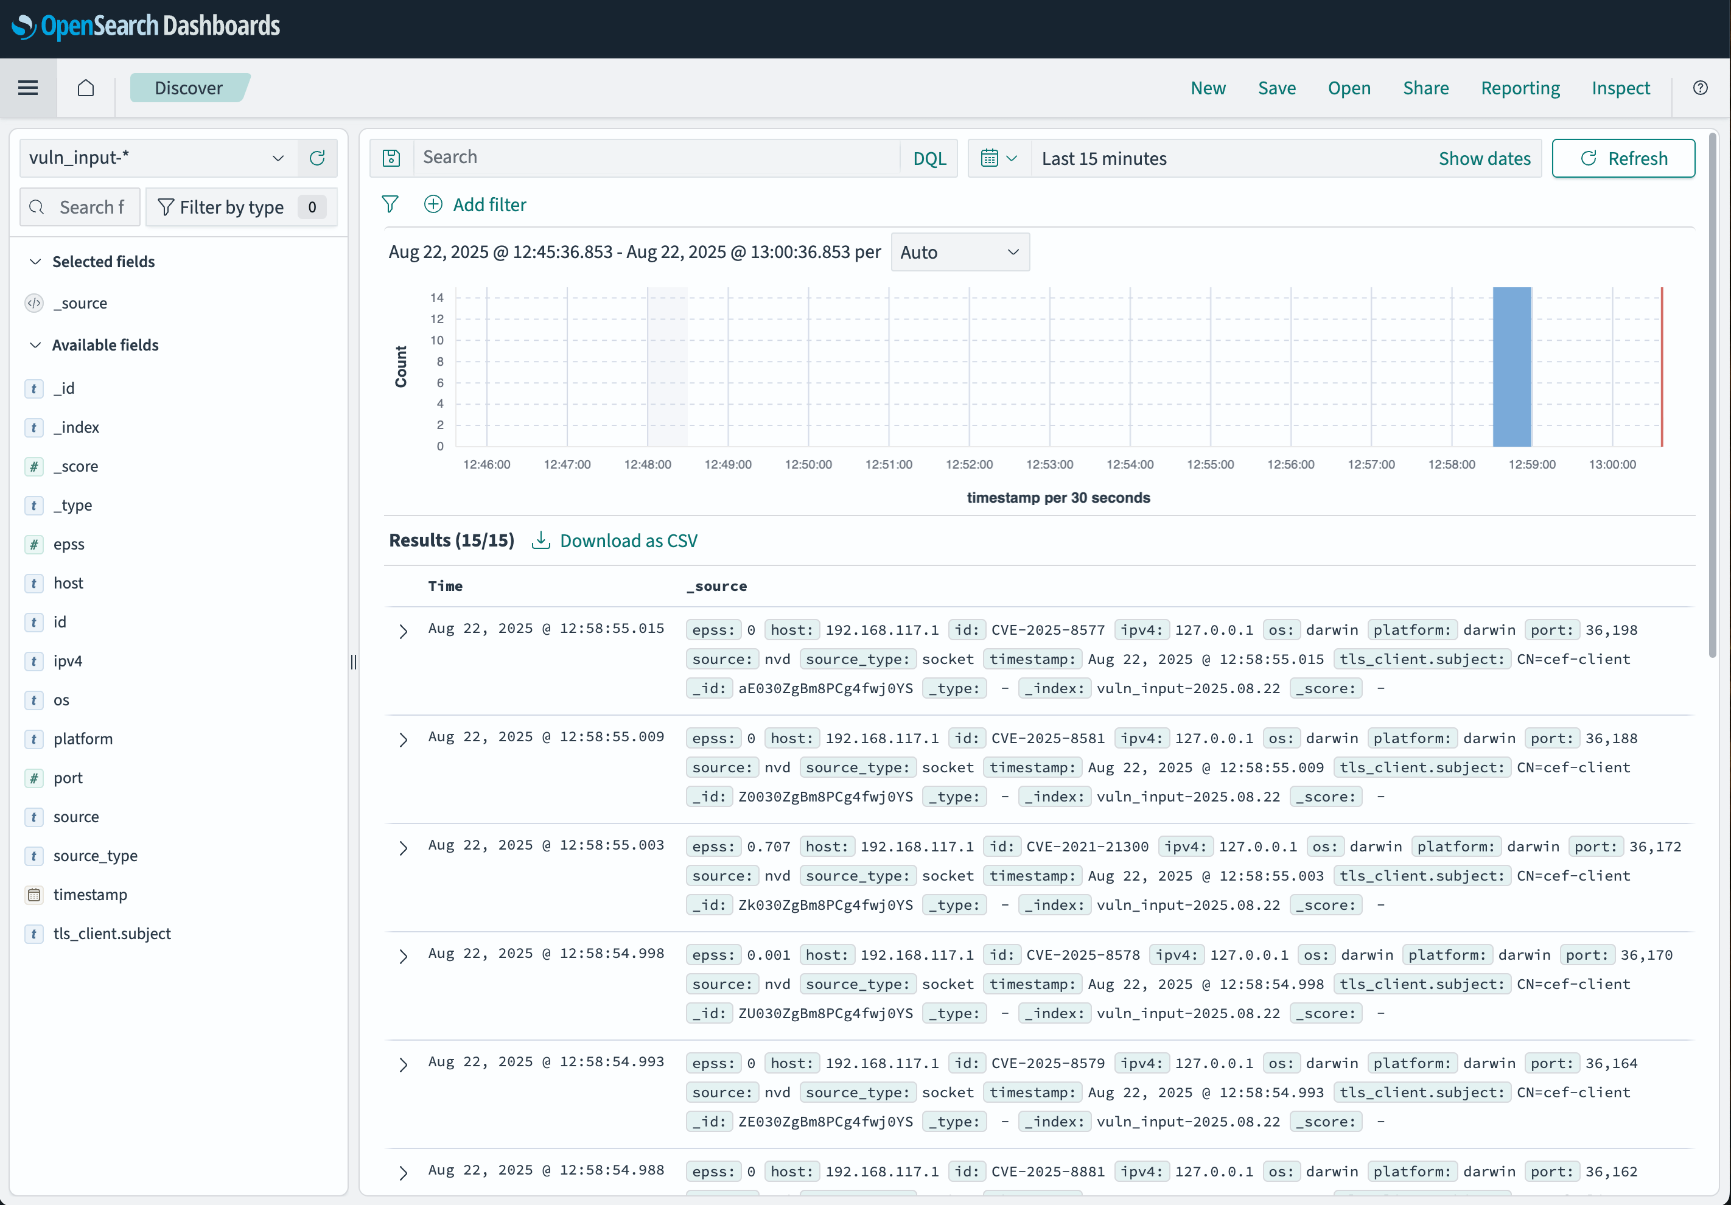Collapse the Selected fields section
The width and height of the screenshot is (1731, 1205).
(x=35, y=262)
